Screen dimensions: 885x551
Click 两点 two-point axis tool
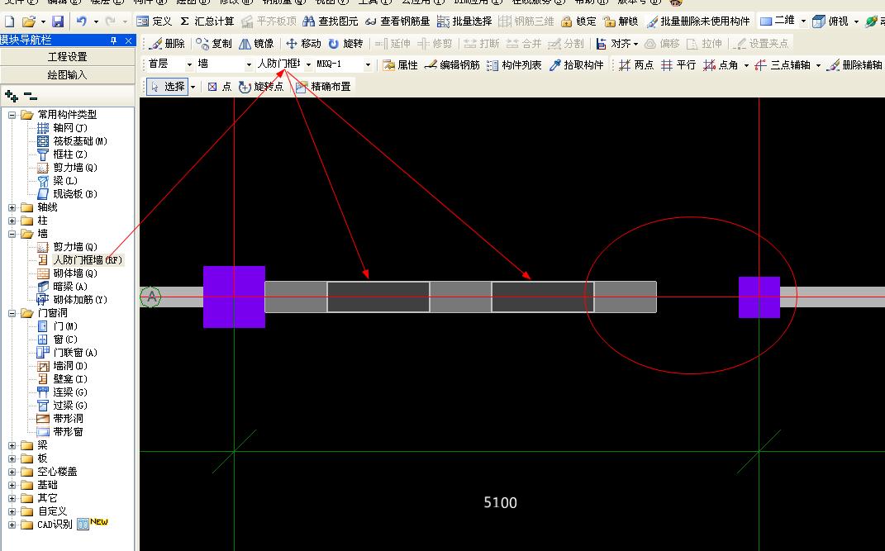click(636, 65)
